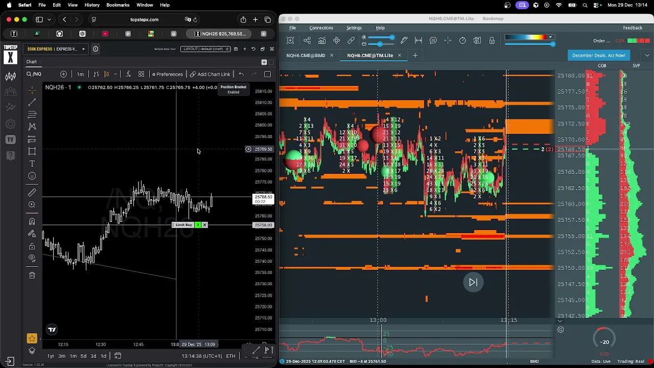Select the ruler measure tool
654x368 pixels.
[32, 192]
